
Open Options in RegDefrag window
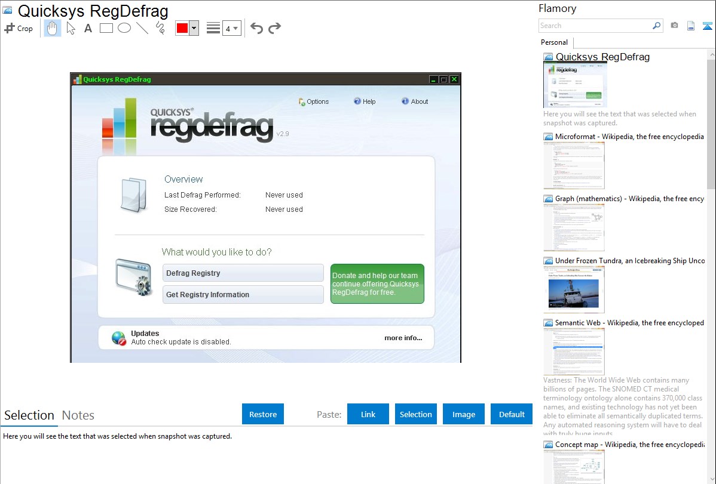pyautogui.click(x=314, y=101)
